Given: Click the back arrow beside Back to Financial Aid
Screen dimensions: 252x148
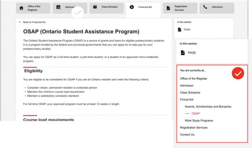Looking at the screenshot, I should 20,22.
